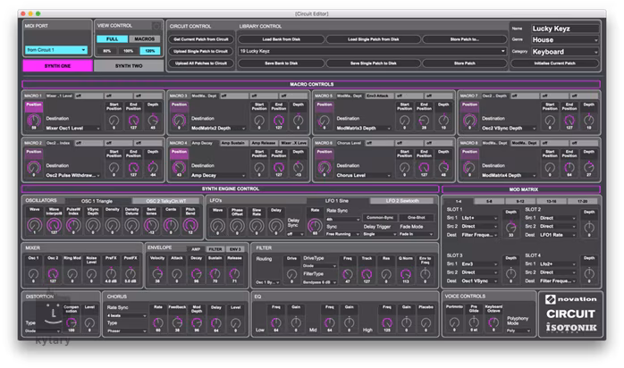The image size is (624, 368).
Task: Click Save Bank to Disk
Action: (282, 63)
